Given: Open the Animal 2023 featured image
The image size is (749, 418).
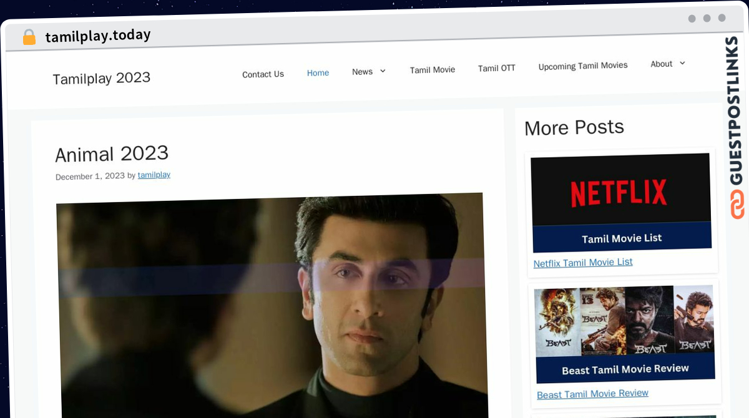Looking at the screenshot, I should tap(271, 305).
